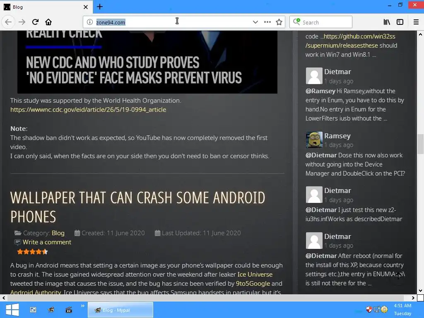
Task: Click the network tray icon
Action: (x=377, y=309)
